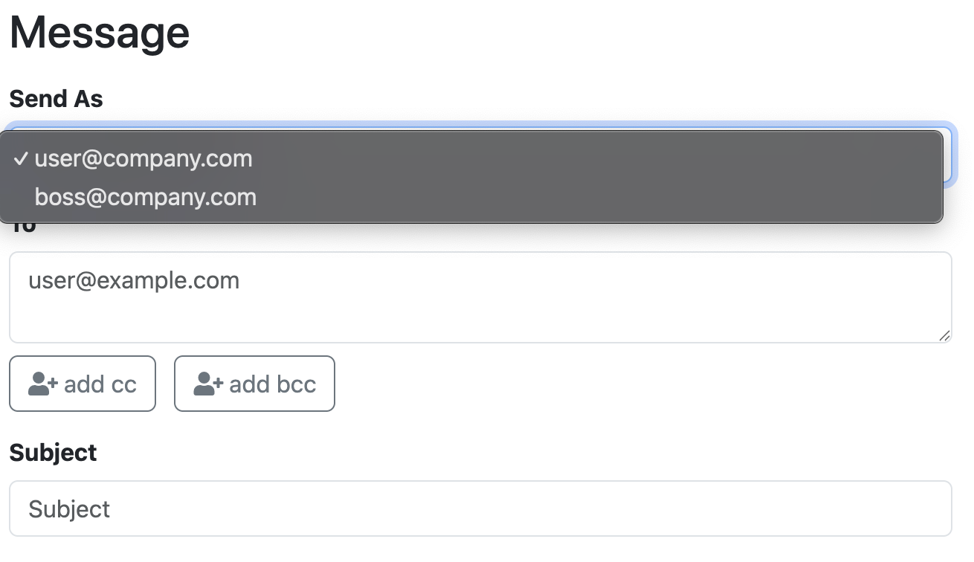Click the Message page heading
This screenshot has height=562, width=974.
tap(100, 33)
